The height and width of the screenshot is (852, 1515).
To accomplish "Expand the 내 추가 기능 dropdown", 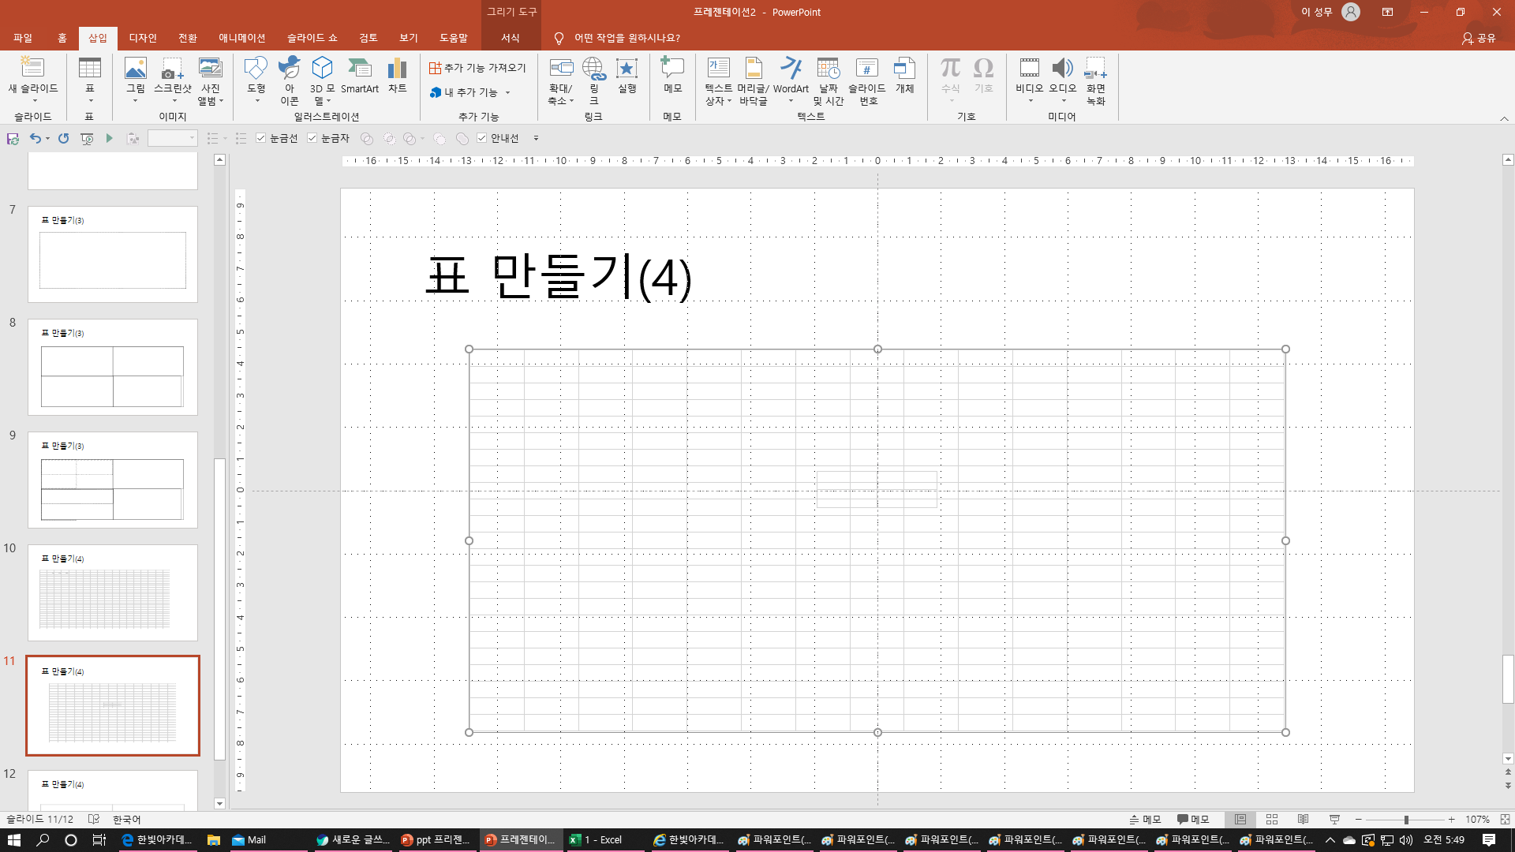I will pos(507,92).
